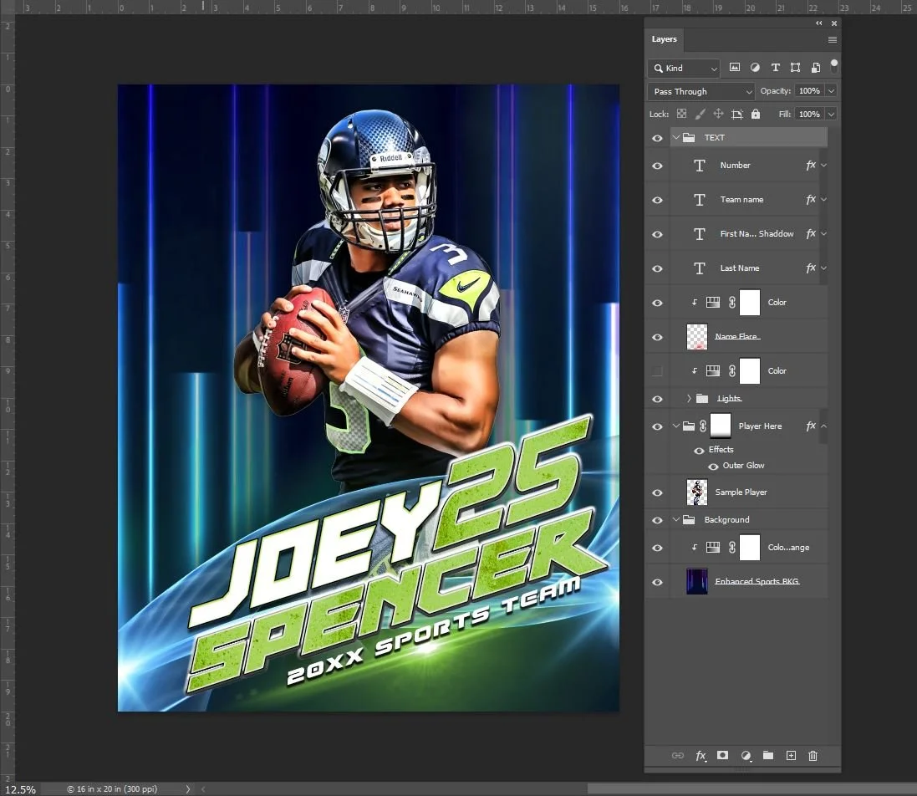Hide the Lights group
Image resolution: width=917 pixels, height=796 pixels.
(657, 399)
